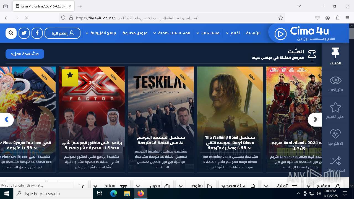This screenshot has width=354, height=199.
Task: Open Windows Task View
Action: click(100, 193)
